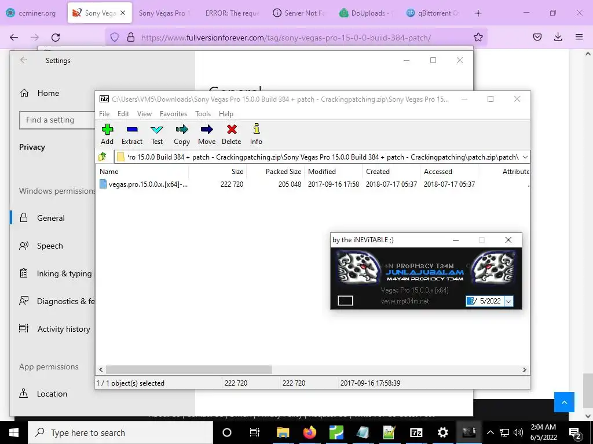The width and height of the screenshot is (593, 444).
Task: Click the 7-Zip Extract button
Action: (132, 134)
